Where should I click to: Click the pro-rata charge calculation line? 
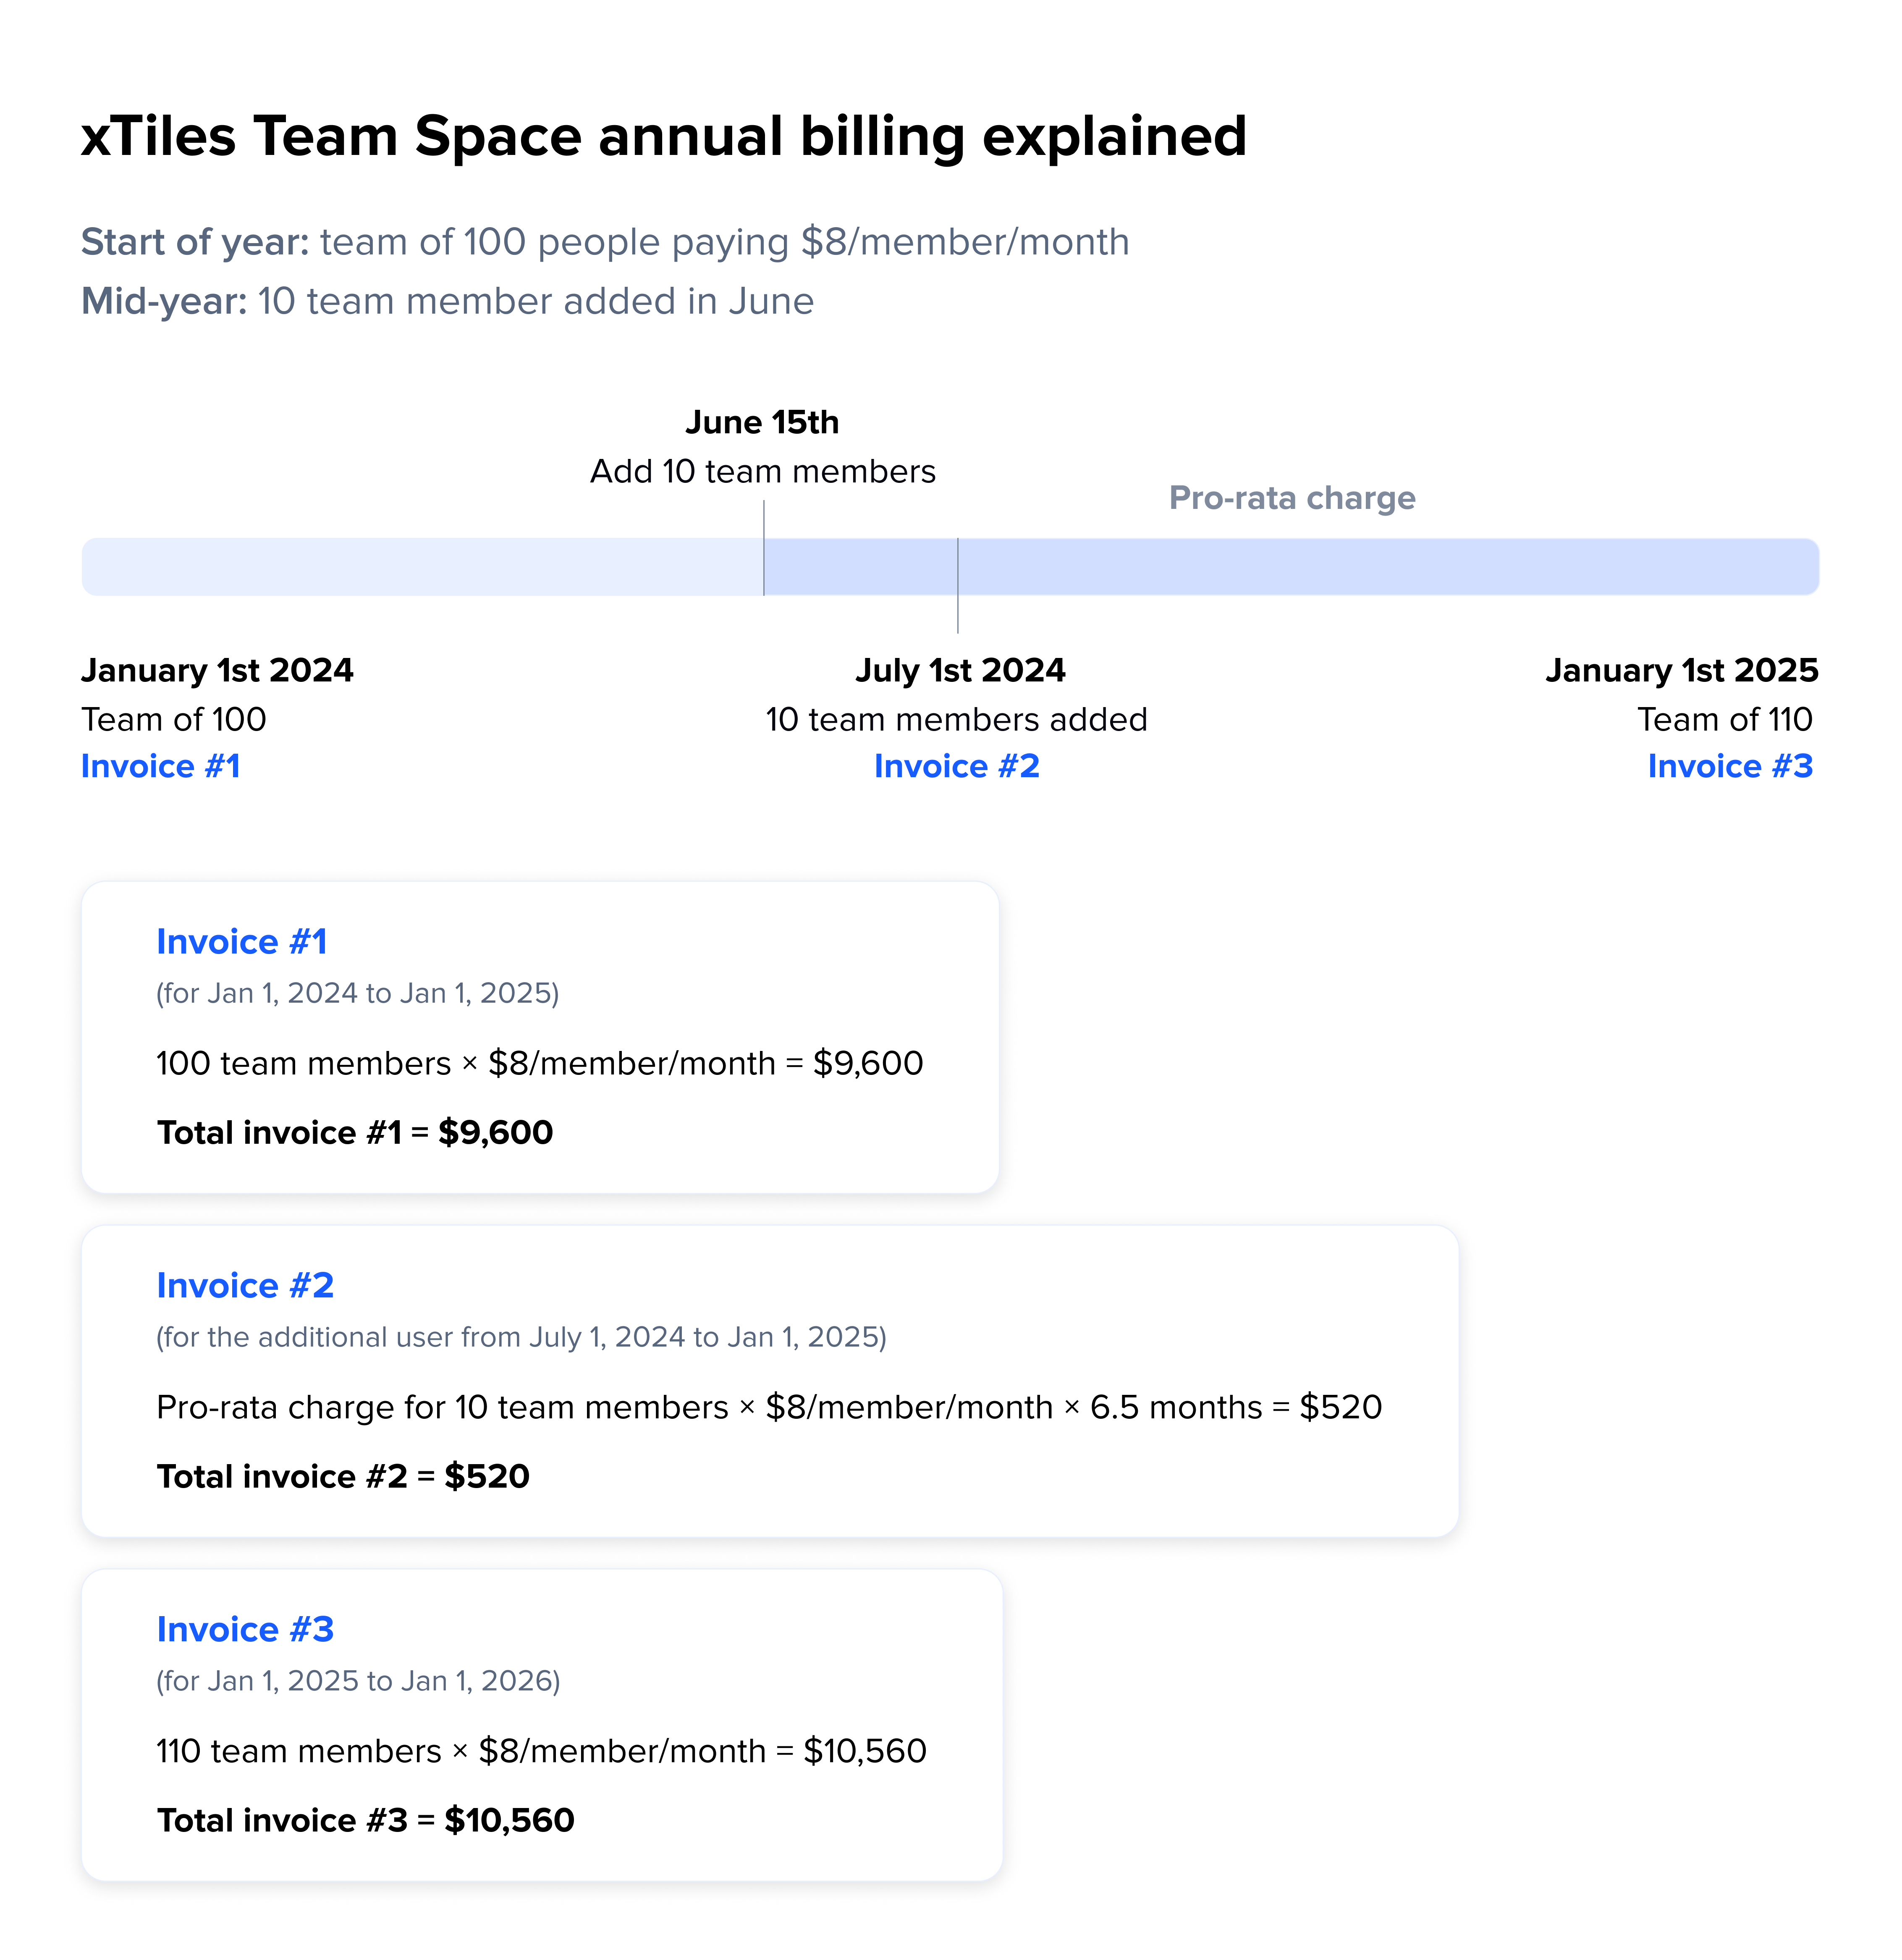click(769, 1407)
